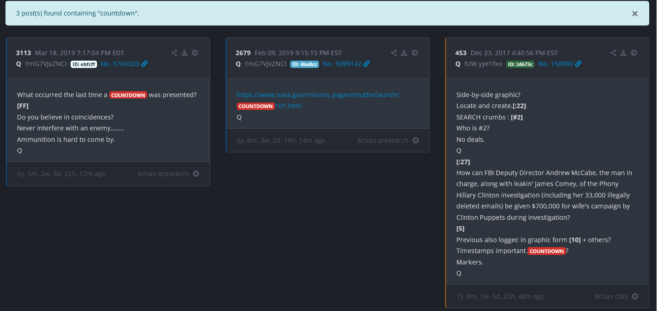Open link No. 5760023
Screen dimensions: 657x311
pyautogui.click(x=120, y=64)
